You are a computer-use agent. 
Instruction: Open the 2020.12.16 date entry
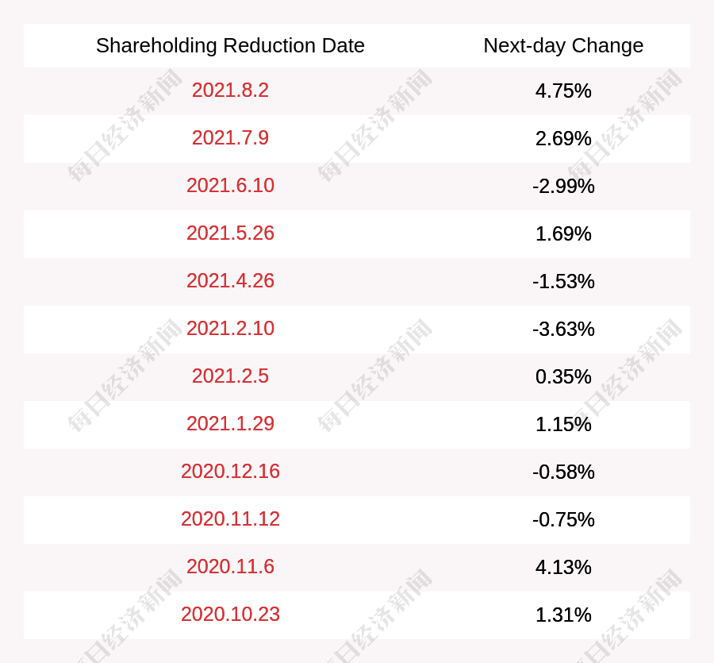pyautogui.click(x=230, y=472)
